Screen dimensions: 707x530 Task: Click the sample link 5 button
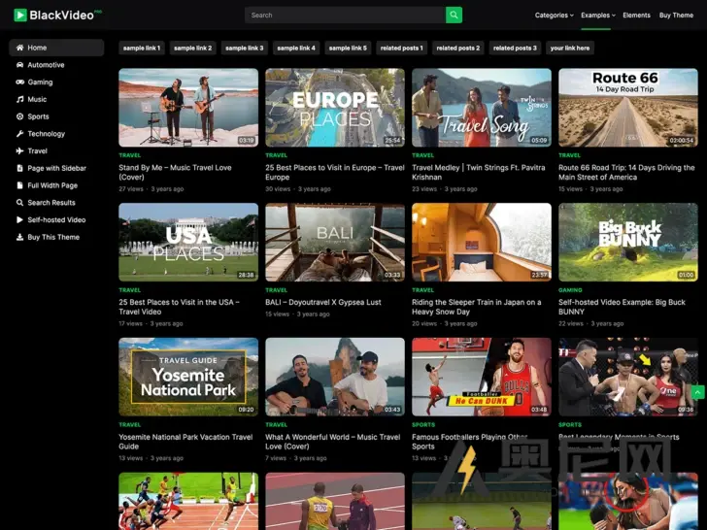pos(348,48)
